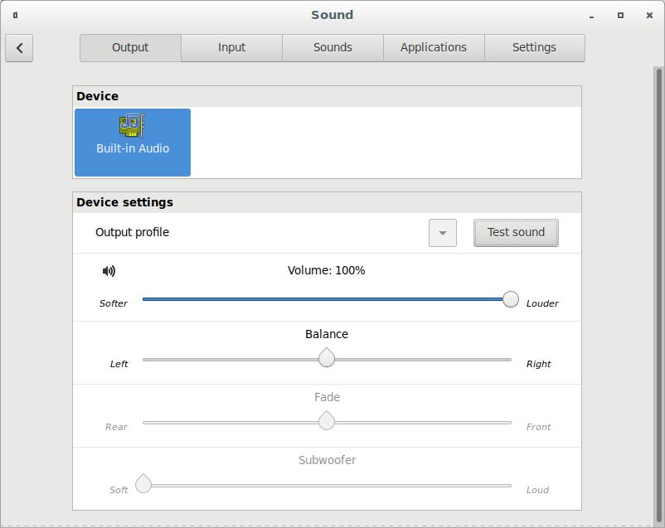This screenshot has width=665, height=528.
Task: Click the Volume slider handle
Action: [511, 299]
